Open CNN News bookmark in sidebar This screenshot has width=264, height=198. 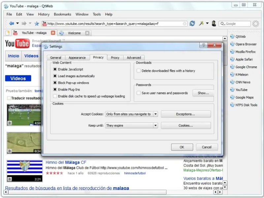coord(240,82)
